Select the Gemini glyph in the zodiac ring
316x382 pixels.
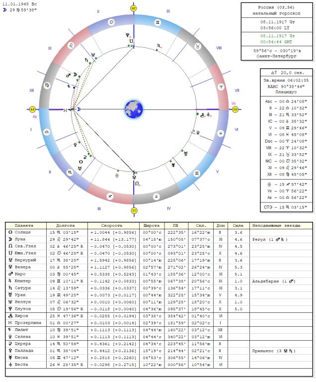[x=158, y=22]
